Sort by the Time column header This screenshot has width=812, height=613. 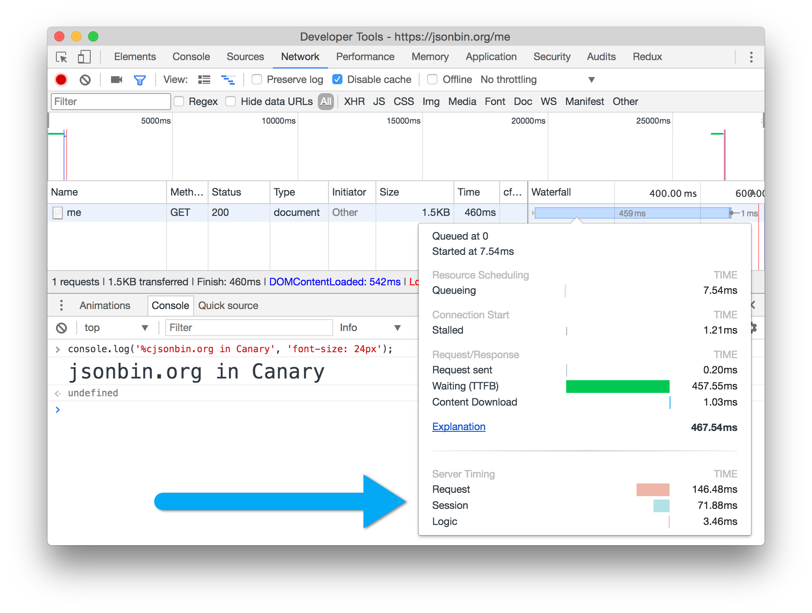pyautogui.click(x=476, y=192)
